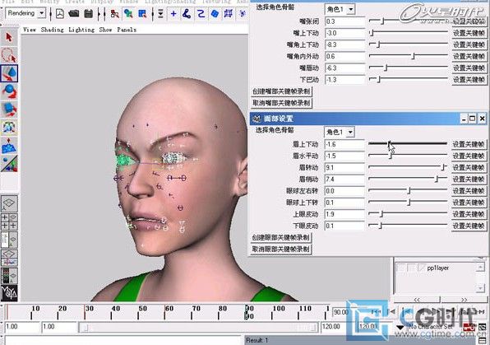Click the 嘴角上下动 value field showing -8.3
This screenshot has width=490, height=345.
pyautogui.click(x=345, y=44)
